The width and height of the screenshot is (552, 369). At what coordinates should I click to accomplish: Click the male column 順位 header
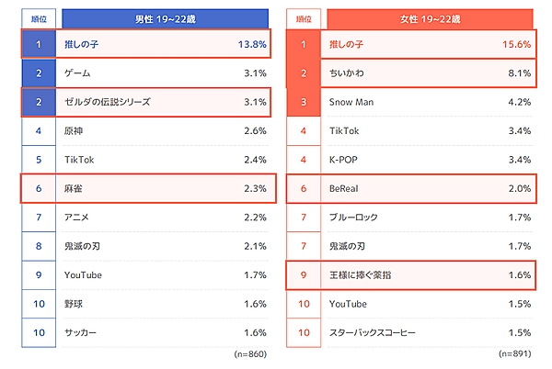tap(39, 17)
